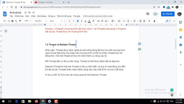Viewport: 184px width, 104px height.
Task: Insert a numbered list
Action: (134, 21)
